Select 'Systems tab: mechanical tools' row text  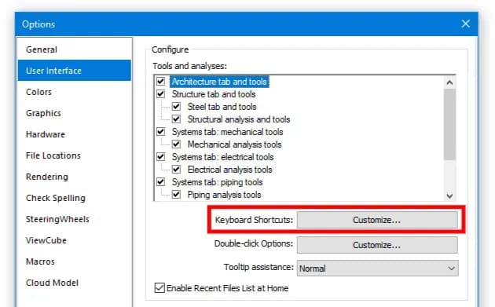click(x=227, y=132)
